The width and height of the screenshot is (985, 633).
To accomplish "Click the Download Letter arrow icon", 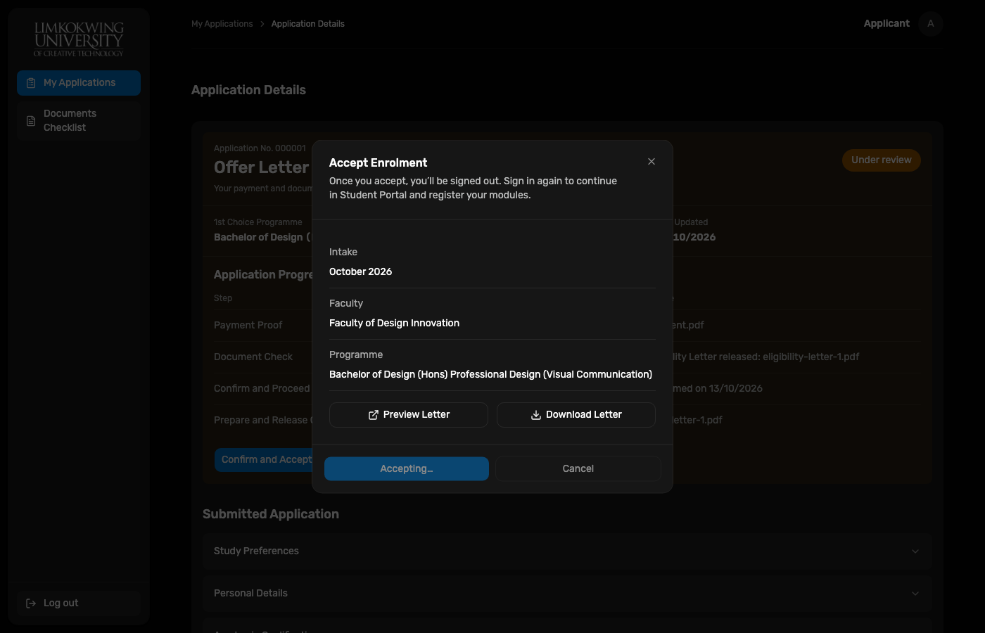I will tap(536, 415).
